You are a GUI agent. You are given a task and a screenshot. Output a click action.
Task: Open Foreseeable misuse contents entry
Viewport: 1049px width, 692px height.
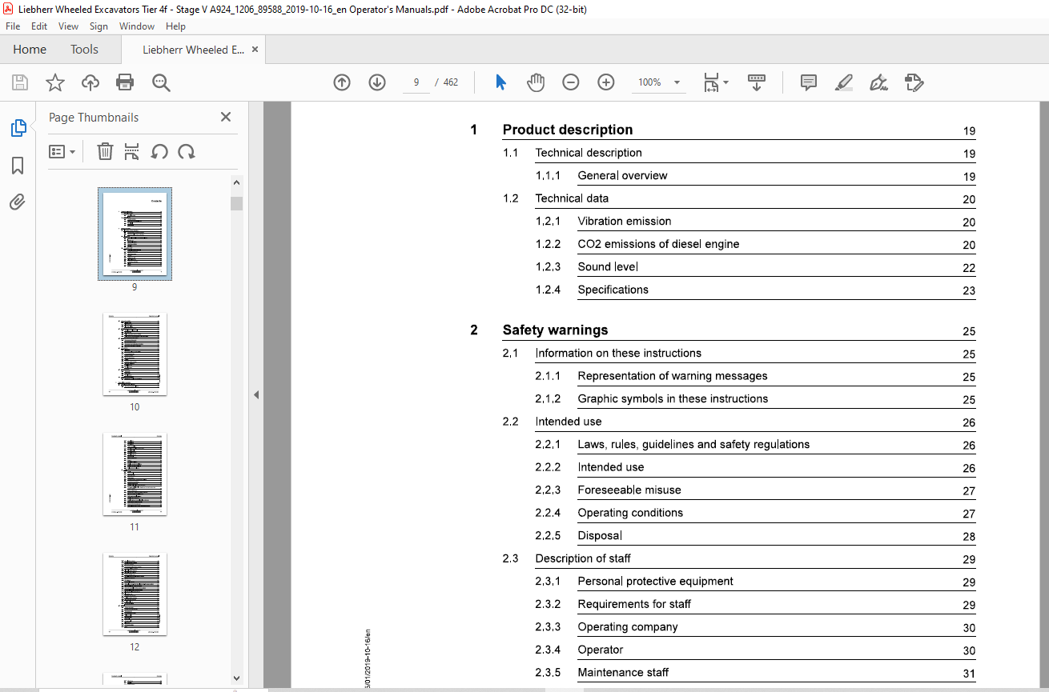[x=629, y=490]
